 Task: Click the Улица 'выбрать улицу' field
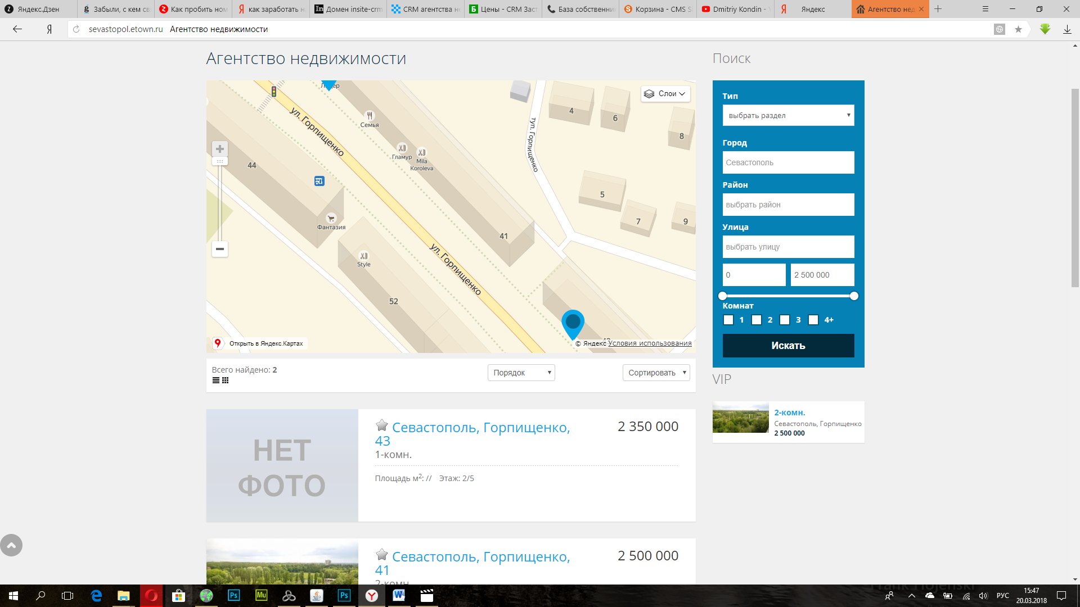click(788, 247)
